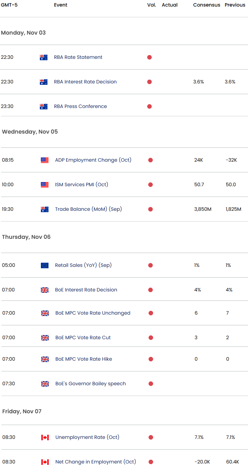
Task: Click UK flag beside MPC Vote Rate Cut
Action: pos(45,338)
